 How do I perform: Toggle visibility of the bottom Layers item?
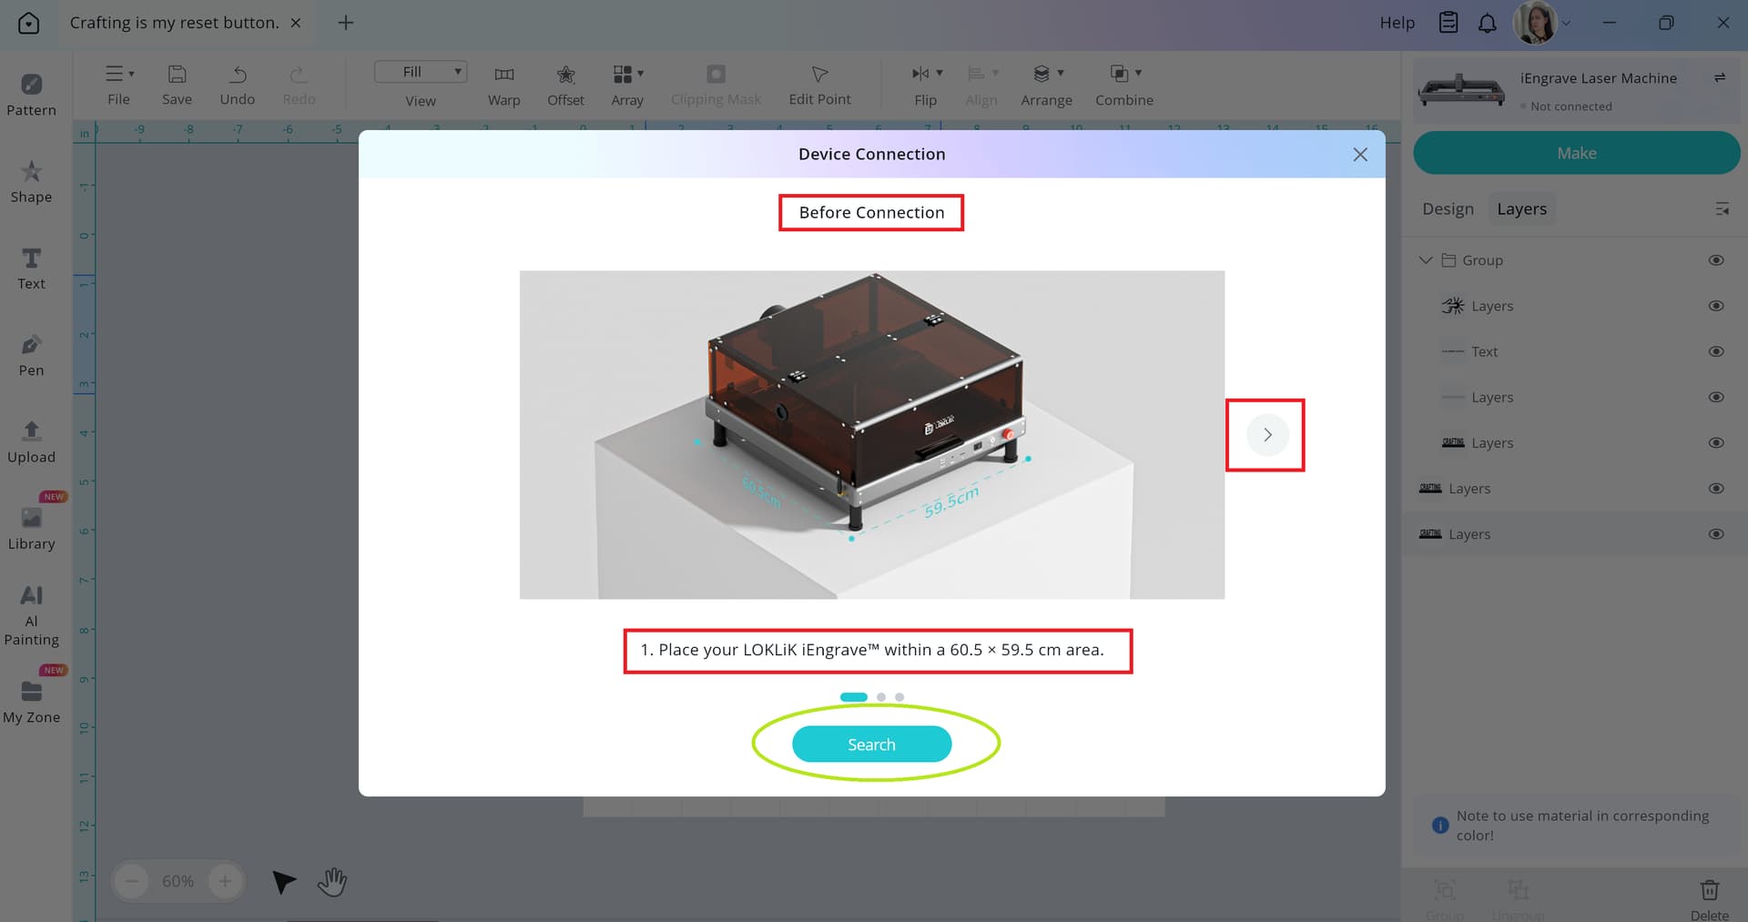(1716, 534)
